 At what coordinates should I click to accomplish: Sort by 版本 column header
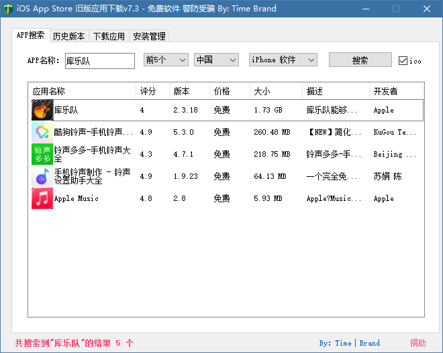click(x=189, y=91)
